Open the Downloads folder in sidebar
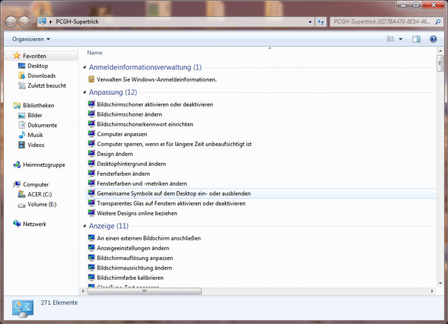This screenshot has height=324, width=448. (42, 76)
